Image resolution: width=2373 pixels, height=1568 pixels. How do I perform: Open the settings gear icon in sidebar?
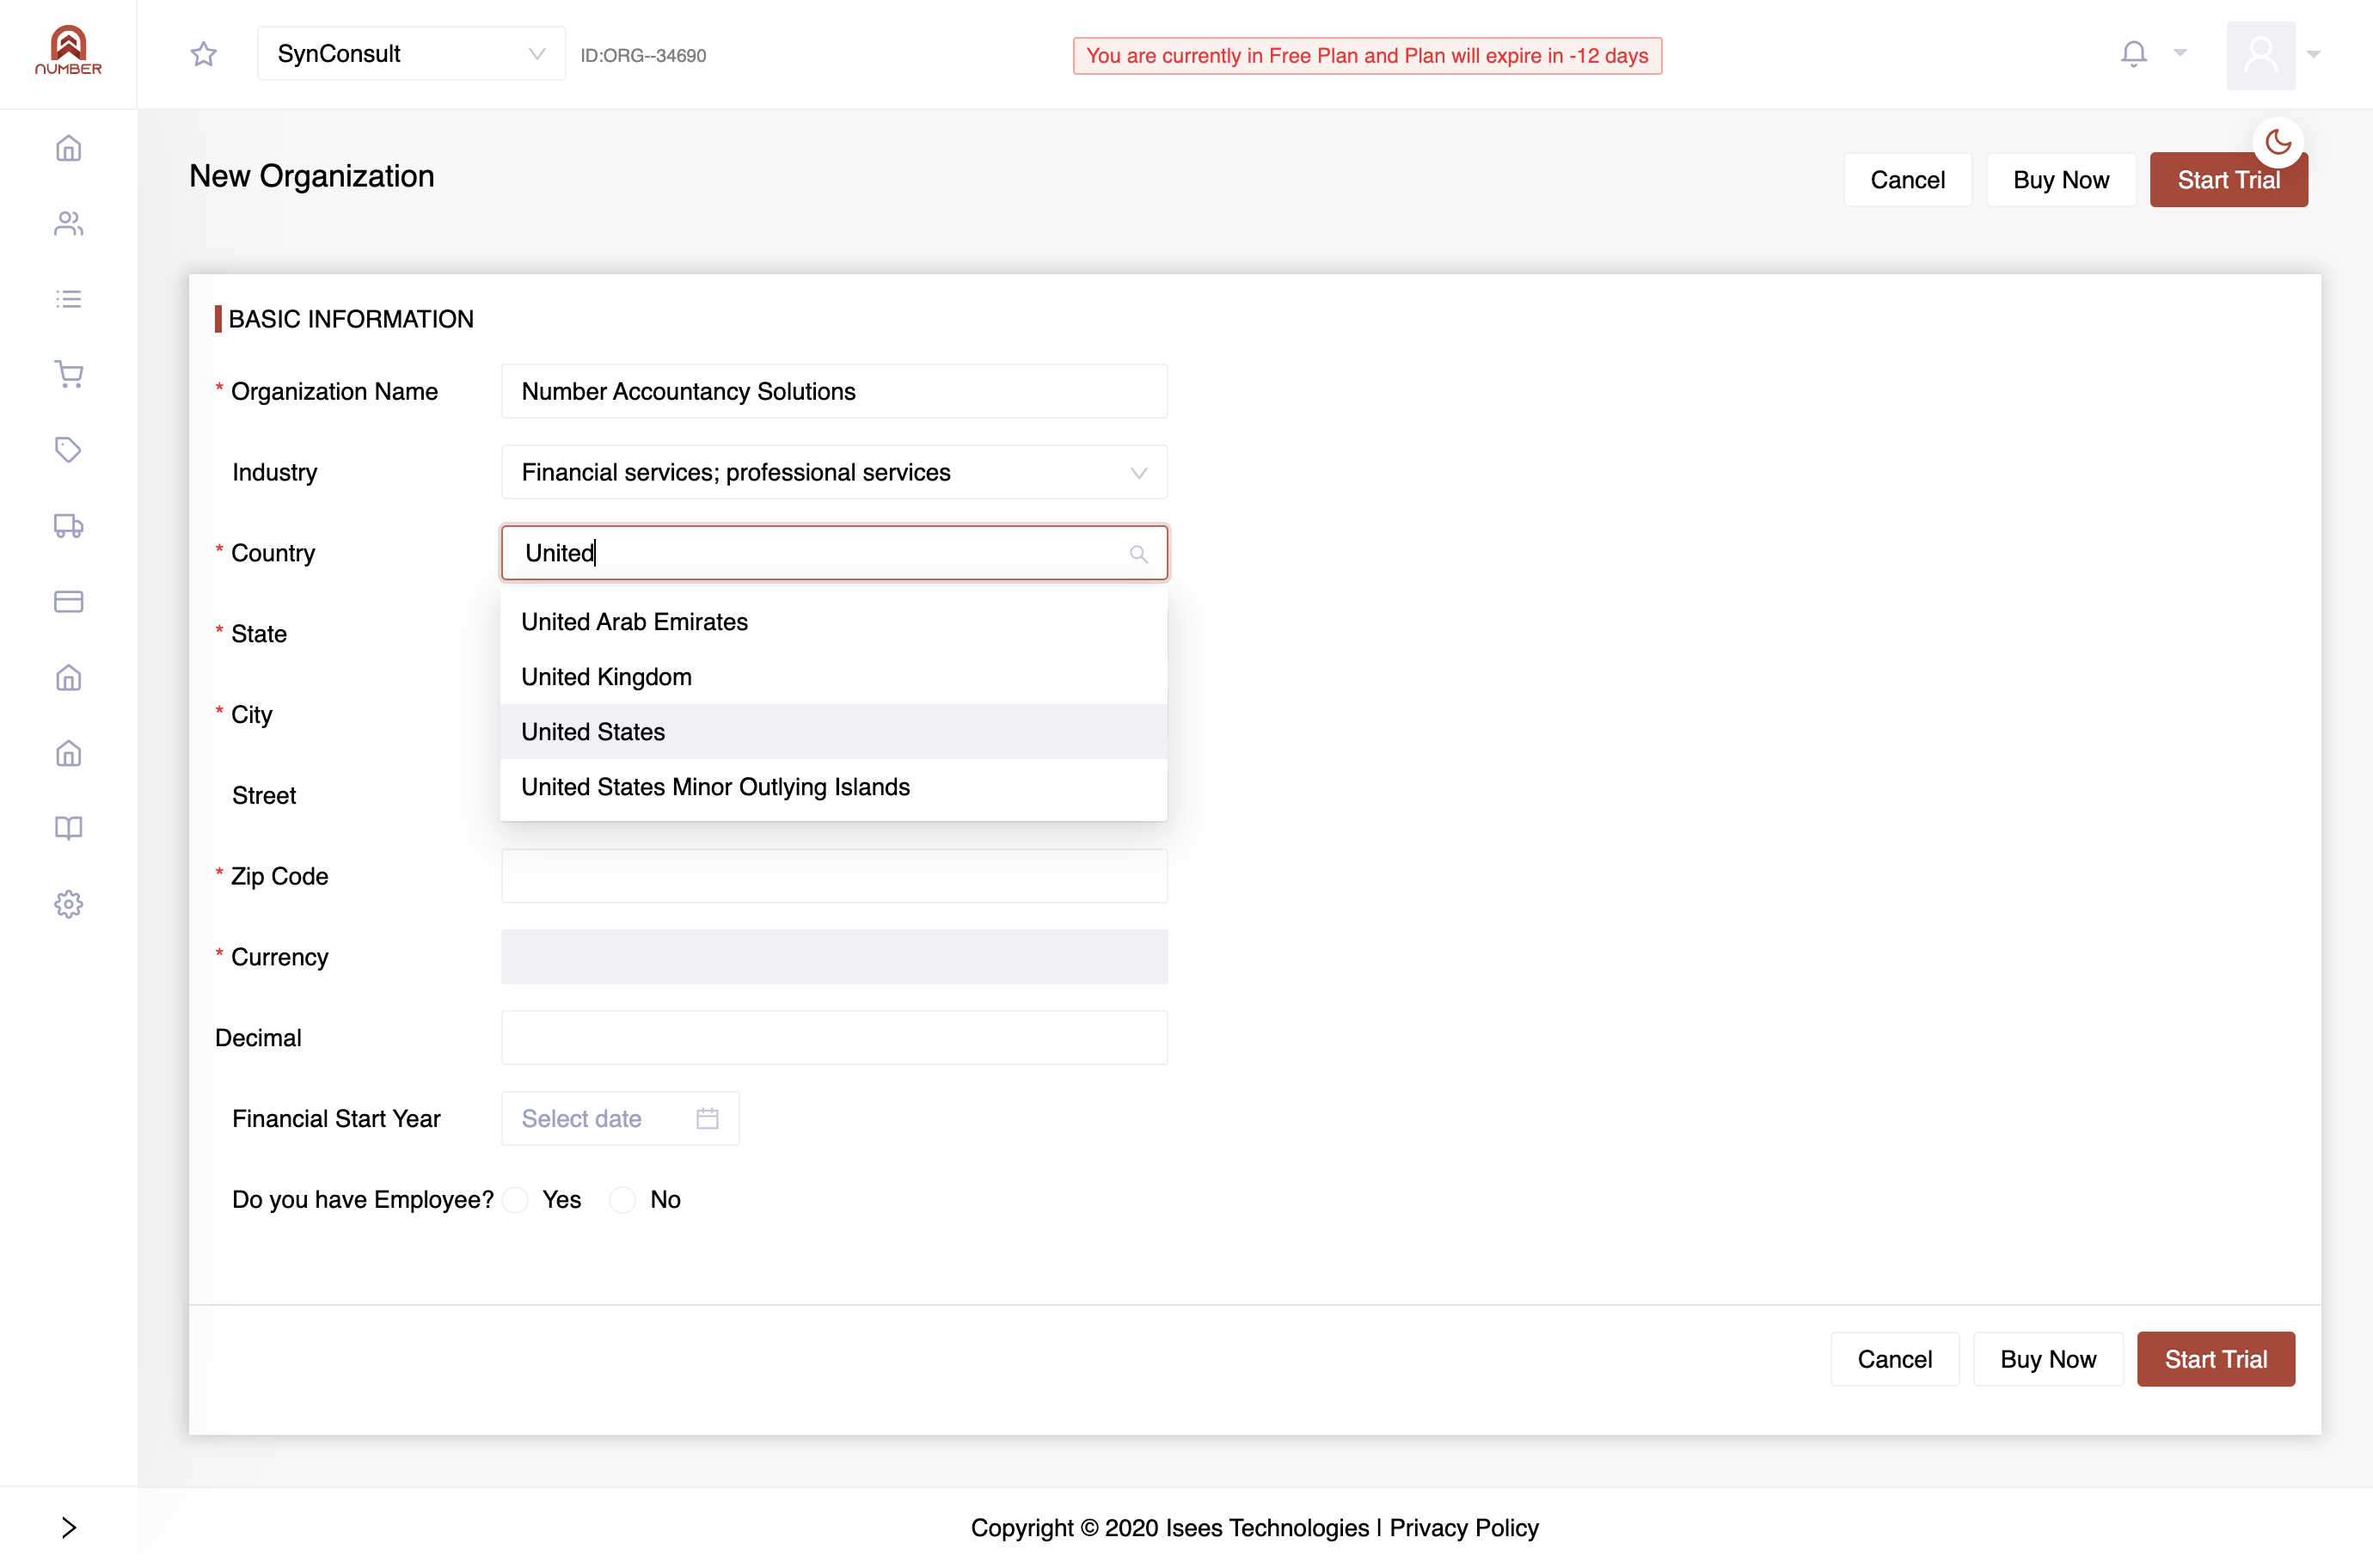[68, 904]
